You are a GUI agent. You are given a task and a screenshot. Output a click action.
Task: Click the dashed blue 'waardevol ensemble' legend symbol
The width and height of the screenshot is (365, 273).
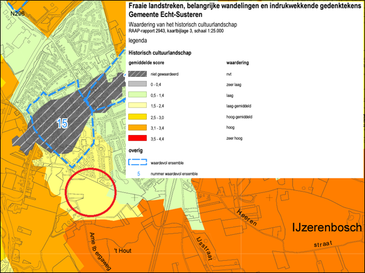[x=137, y=162]
